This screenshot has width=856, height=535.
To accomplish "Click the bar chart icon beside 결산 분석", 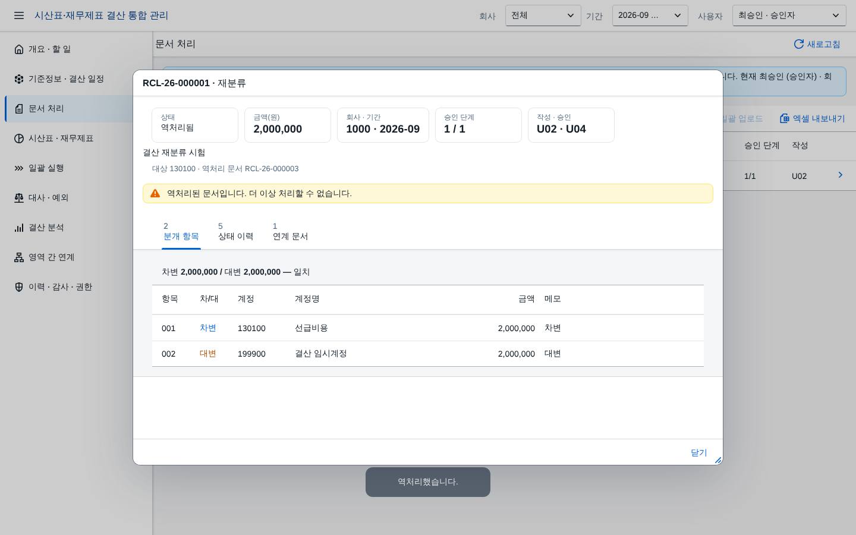I will [19, 228].
